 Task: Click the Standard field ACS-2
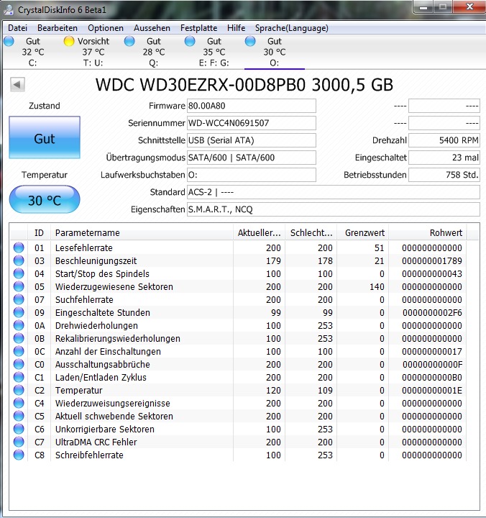333,192
